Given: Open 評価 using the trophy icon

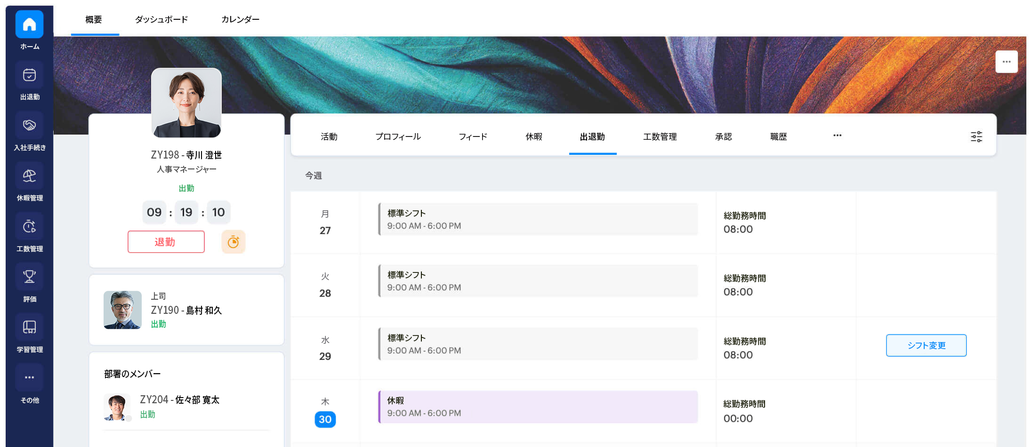Looking at the screenshot, I should click(x=29, y=277).
